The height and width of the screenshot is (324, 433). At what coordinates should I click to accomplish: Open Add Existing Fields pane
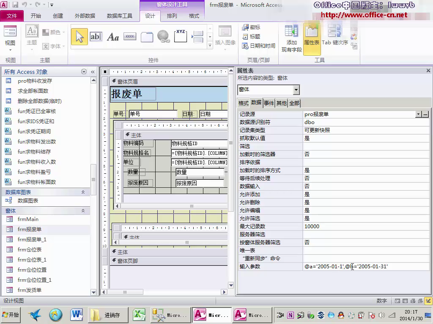click(292, 38)
